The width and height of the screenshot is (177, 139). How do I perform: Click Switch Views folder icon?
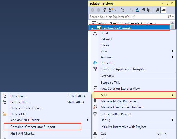coord(111,10)
